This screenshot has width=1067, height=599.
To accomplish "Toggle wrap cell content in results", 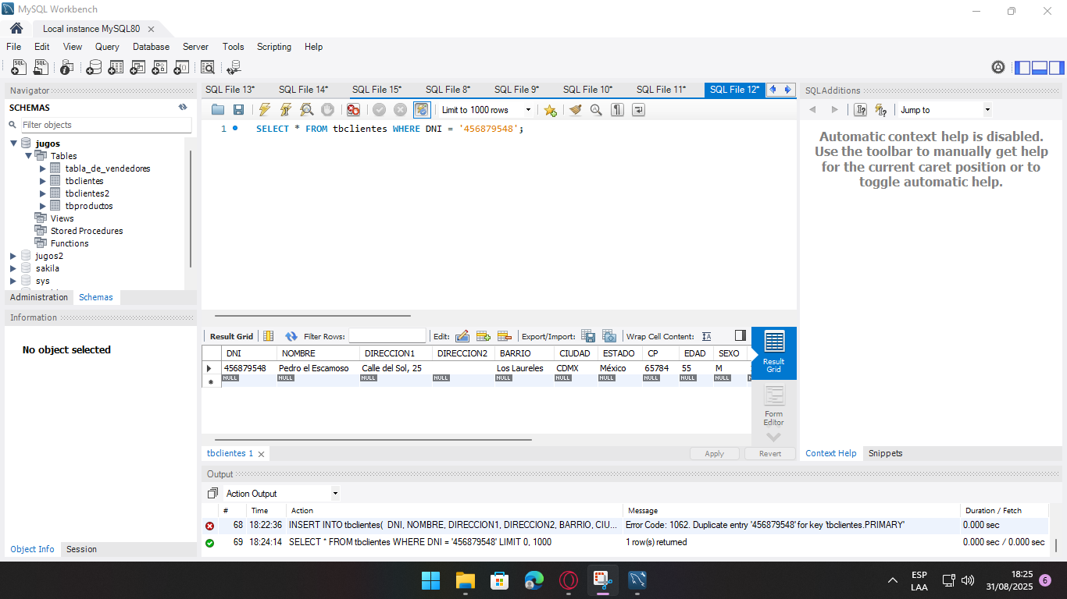I will pyautogui.click(x=706, y=336).
